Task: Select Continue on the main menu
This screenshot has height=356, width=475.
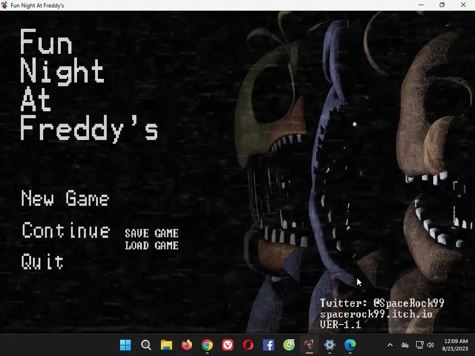Action: point(66,230)
